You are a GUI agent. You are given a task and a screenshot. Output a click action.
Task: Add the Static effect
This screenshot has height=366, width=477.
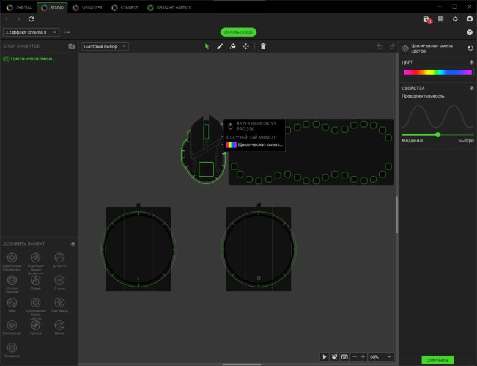click(x=12, y=325)
